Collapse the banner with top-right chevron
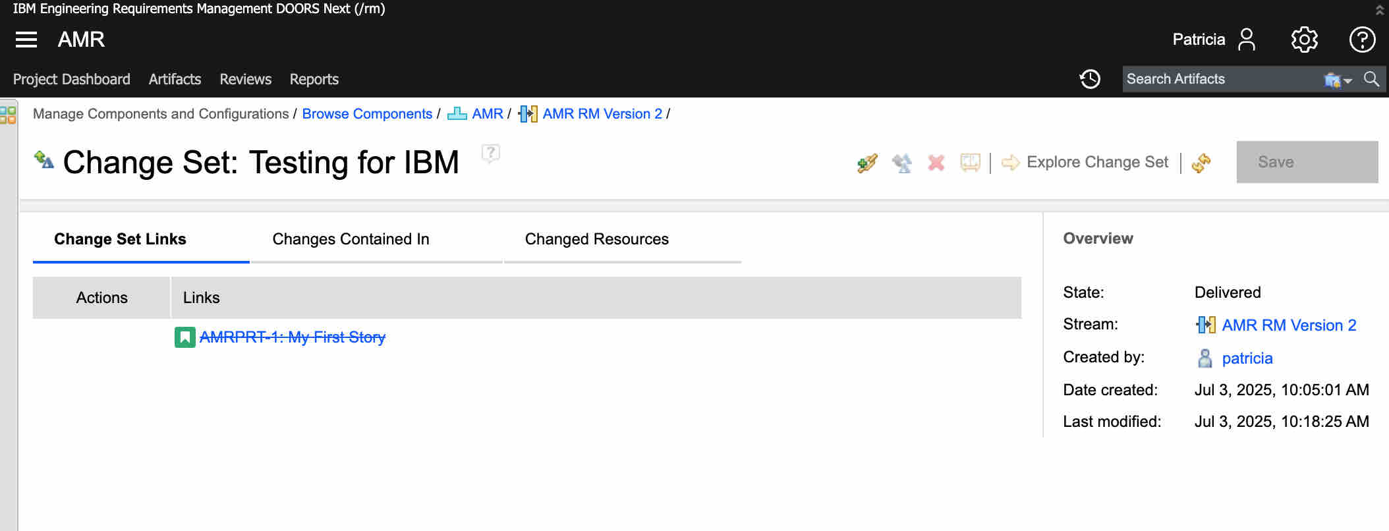Image resolution: width=1389 pixels, height=531 pixels. (1379, 9)
